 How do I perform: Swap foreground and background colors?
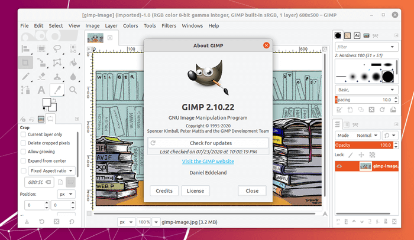pos(54,100)
